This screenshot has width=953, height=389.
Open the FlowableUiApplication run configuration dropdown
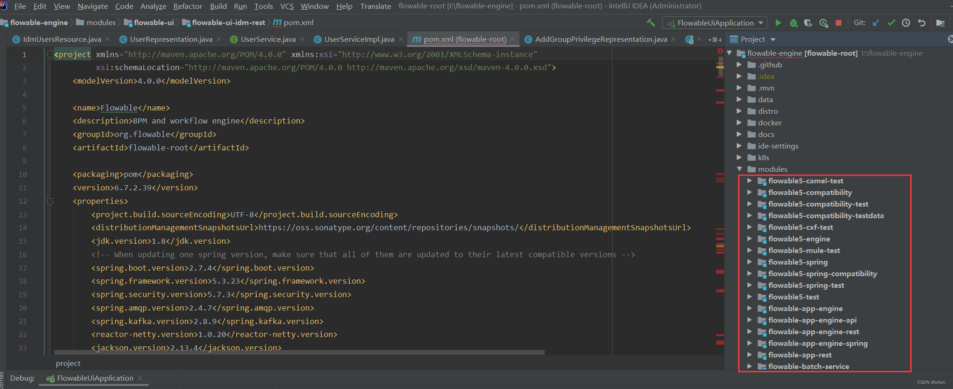pyautogui.click(x=716, y=23)
